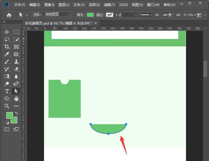Image resolution: width=209 pixels, height=161 pixels.
Task: Click the width value input field
Action: (167, 15)
